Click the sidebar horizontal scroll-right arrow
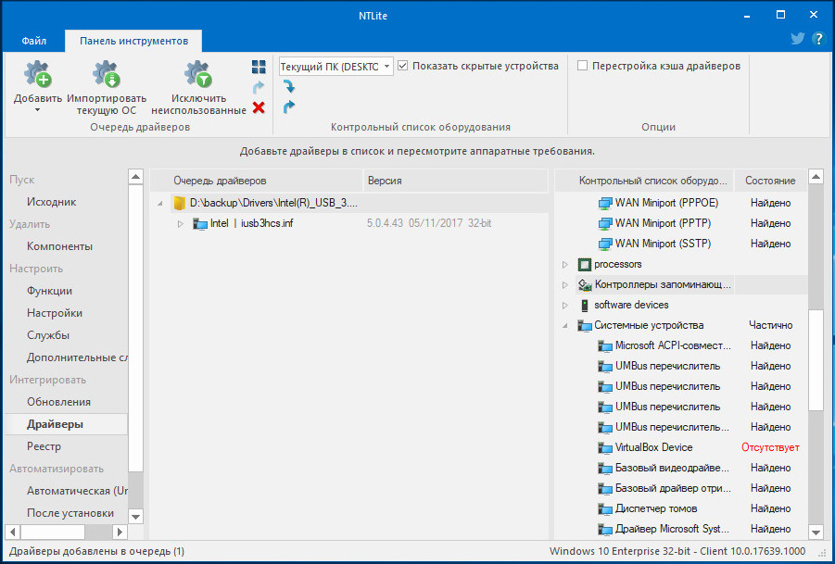This screenshot has width=835, height=564. click(x=120, y=531)
